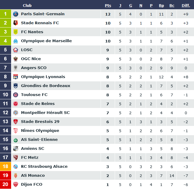The width and height of the screenshot is (194, 189).
Task: Open Girondins de Bordeaux team link
Action: click(x=45, y=86)
